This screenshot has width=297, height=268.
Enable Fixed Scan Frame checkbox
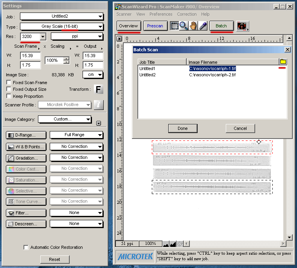tap(9, 83)
